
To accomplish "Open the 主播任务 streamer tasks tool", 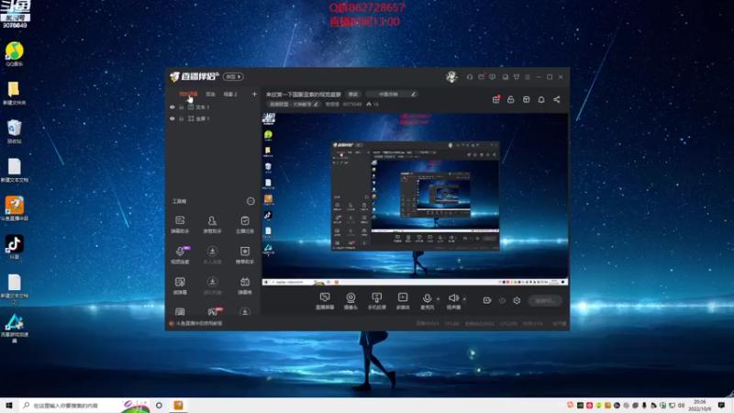I will (x=245, y=224).
